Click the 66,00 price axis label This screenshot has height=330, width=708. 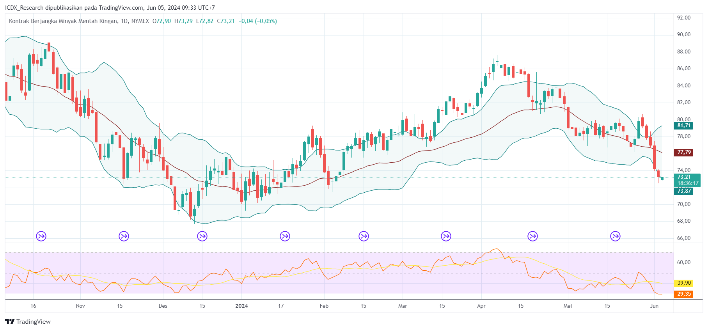tap(684, 238)
